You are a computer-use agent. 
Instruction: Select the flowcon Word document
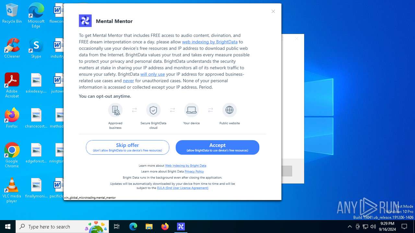(57, 14)
